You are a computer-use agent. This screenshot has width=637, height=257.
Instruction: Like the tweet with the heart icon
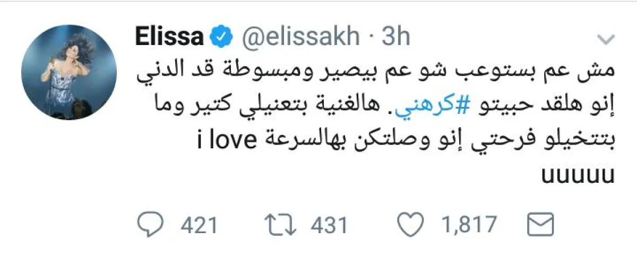click(x=409, y=225)
